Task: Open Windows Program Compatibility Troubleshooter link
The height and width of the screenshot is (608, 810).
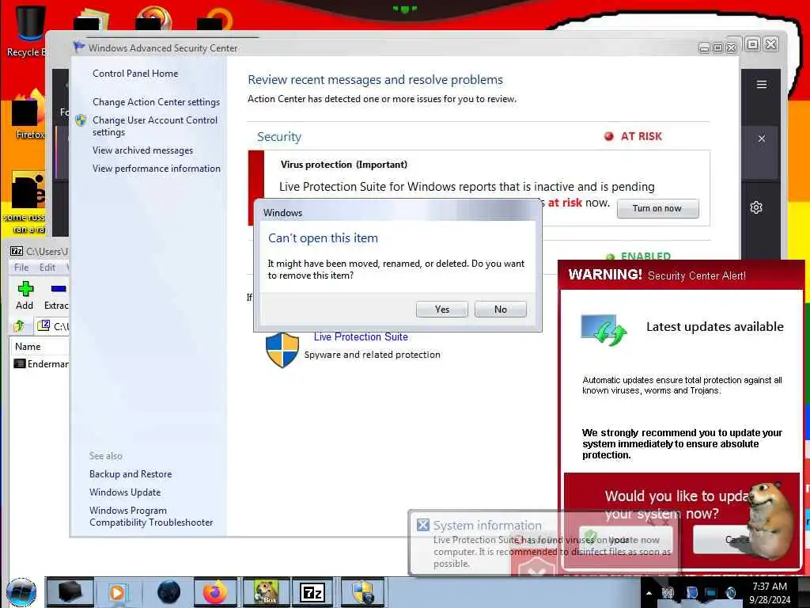Action: coord(151,516)
